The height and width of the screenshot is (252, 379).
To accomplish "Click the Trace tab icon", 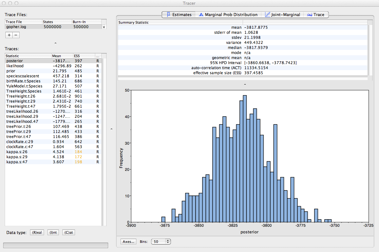I will 309,15.
